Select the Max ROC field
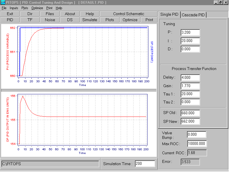Viewport: 231px width, 174px height. (x=197, y=144)
